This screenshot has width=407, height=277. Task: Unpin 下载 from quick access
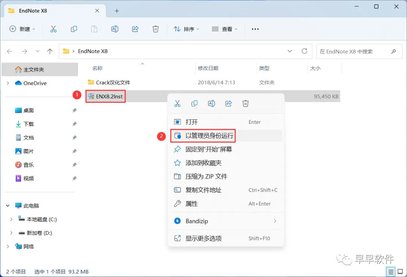click(75, 124)
